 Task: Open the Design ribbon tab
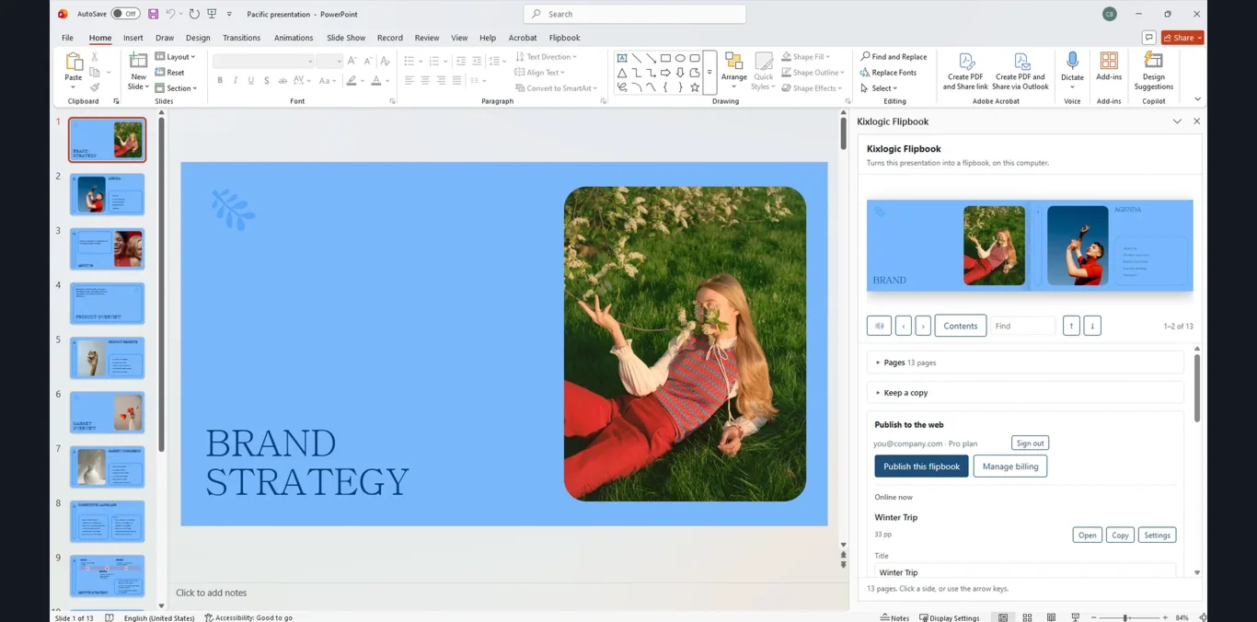point(198,38)
